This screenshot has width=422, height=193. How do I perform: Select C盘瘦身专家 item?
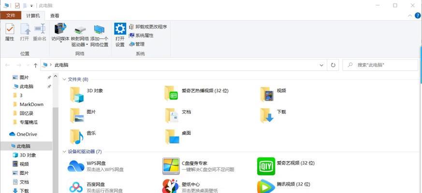[x=198, y=166]
